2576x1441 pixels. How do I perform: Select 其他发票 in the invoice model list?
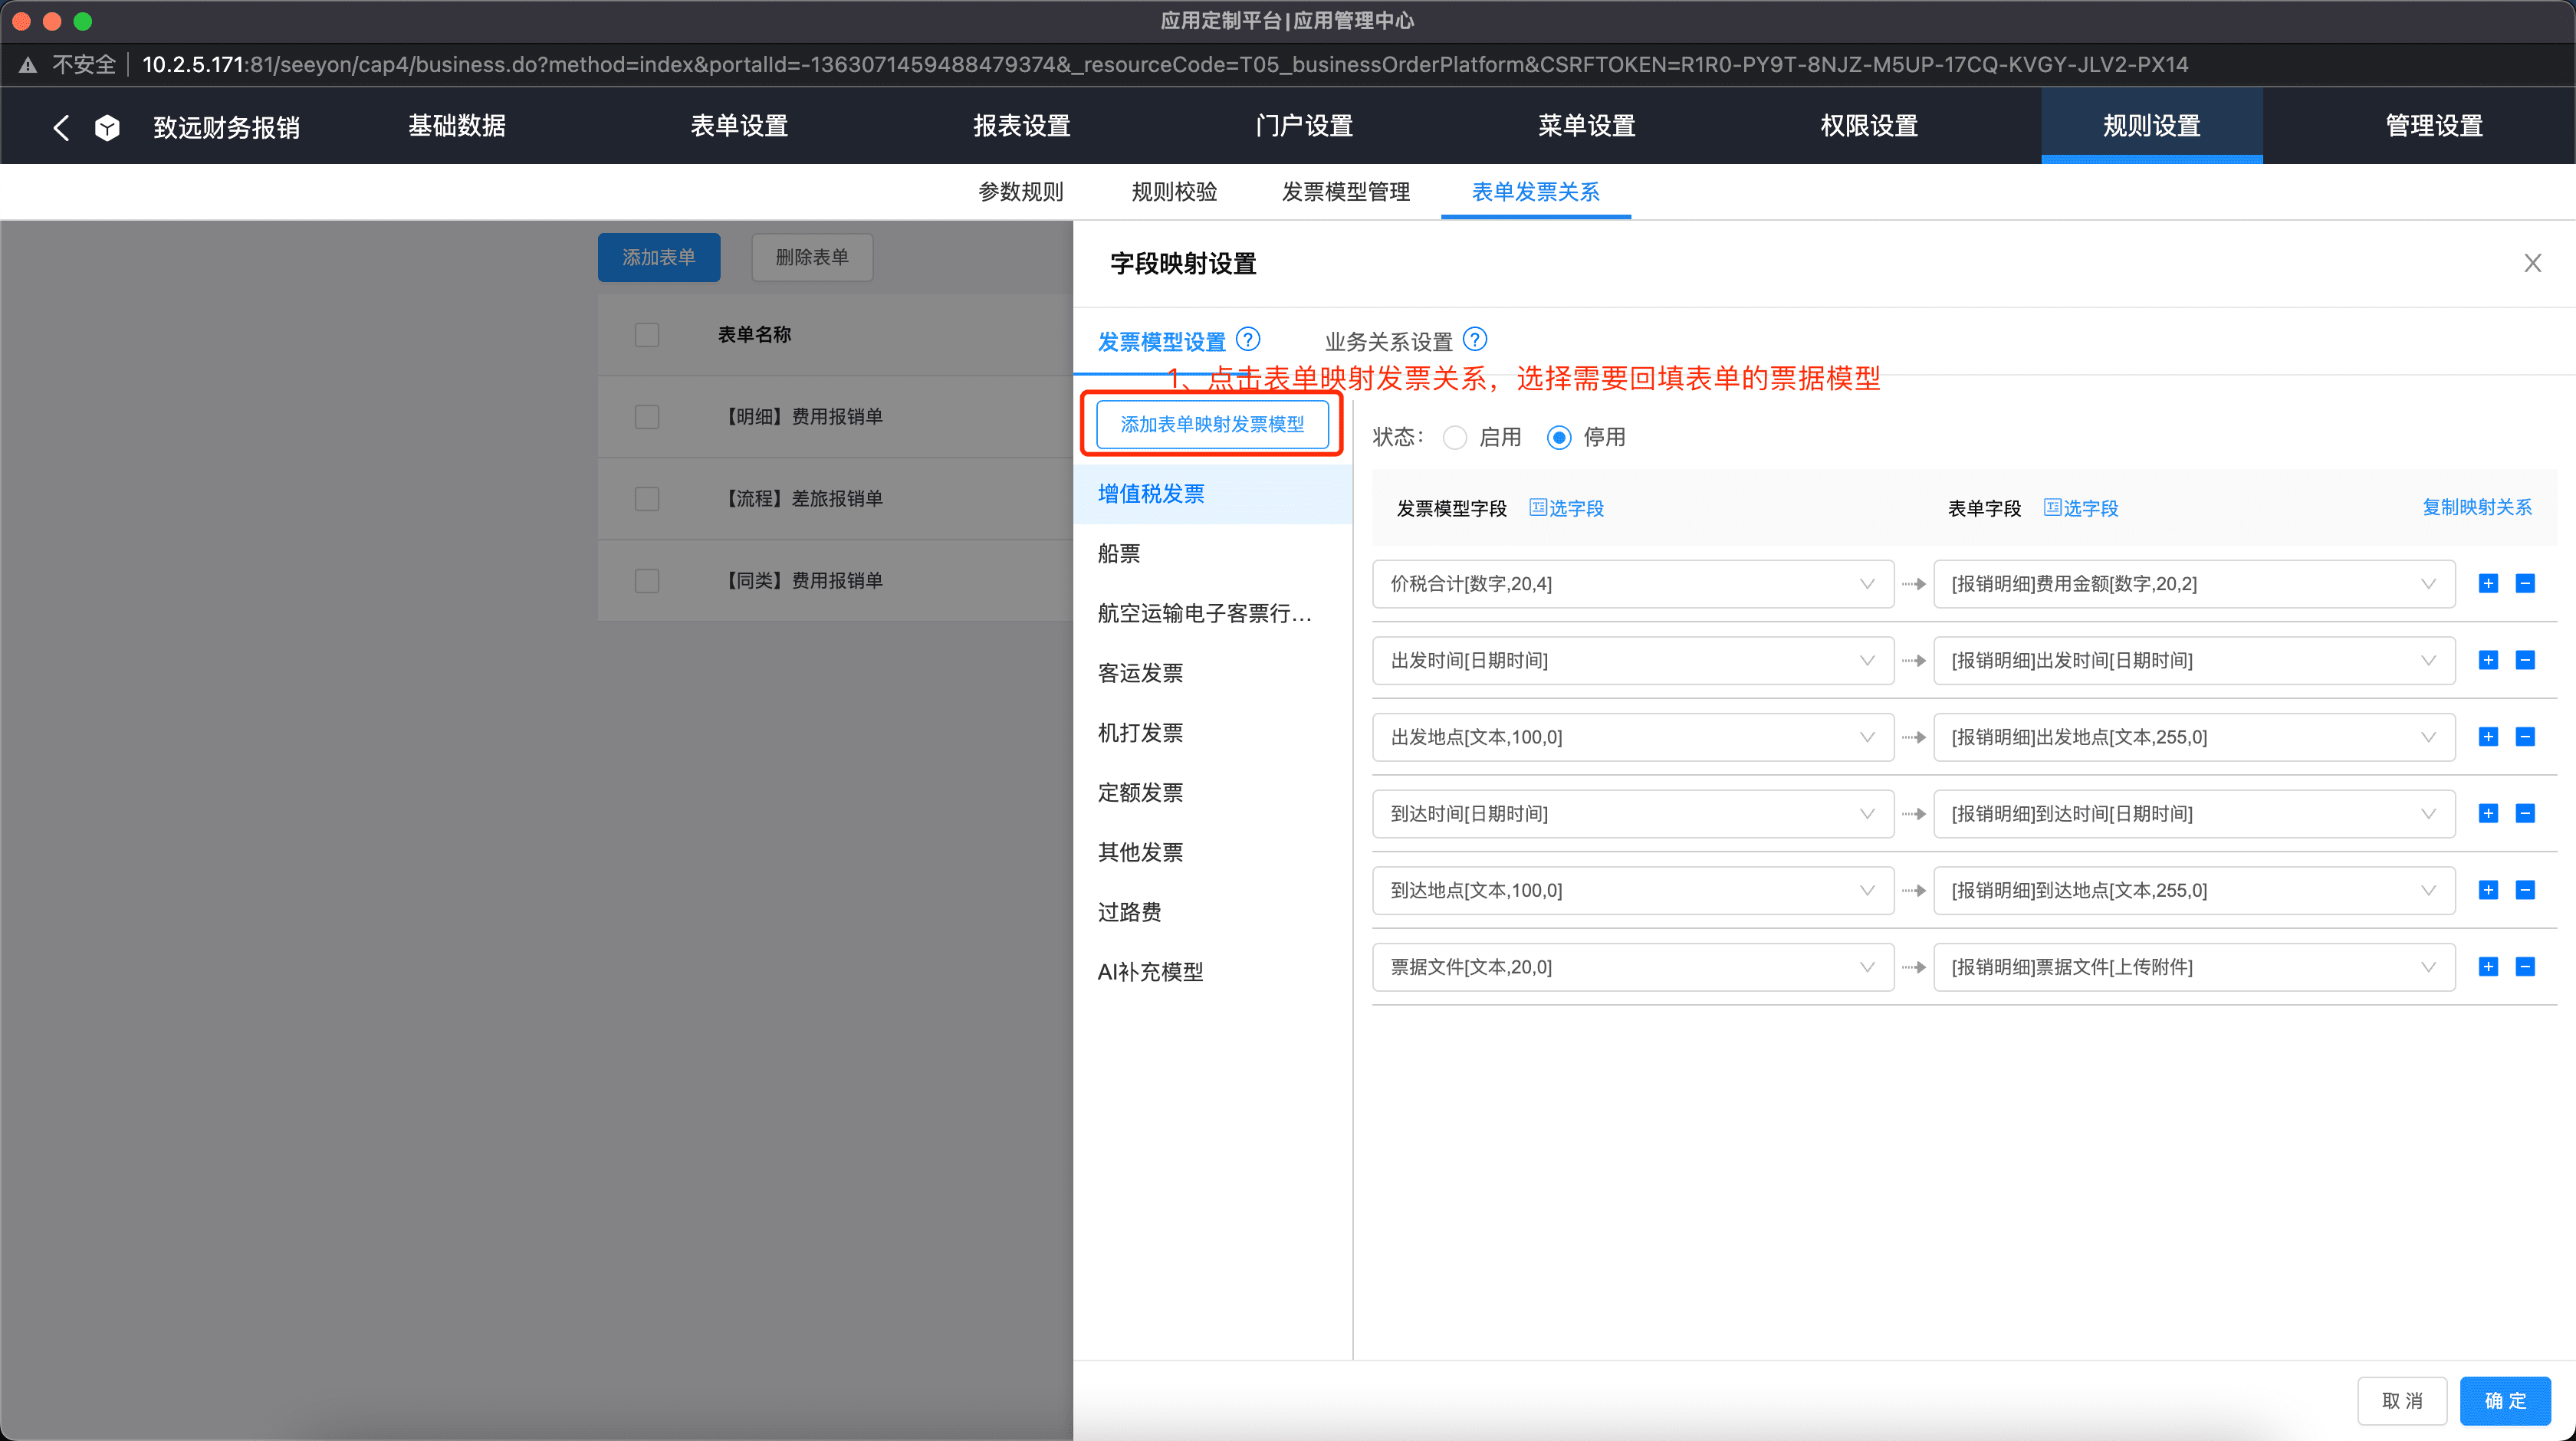pyautogui.click(x=1212, y=852)
